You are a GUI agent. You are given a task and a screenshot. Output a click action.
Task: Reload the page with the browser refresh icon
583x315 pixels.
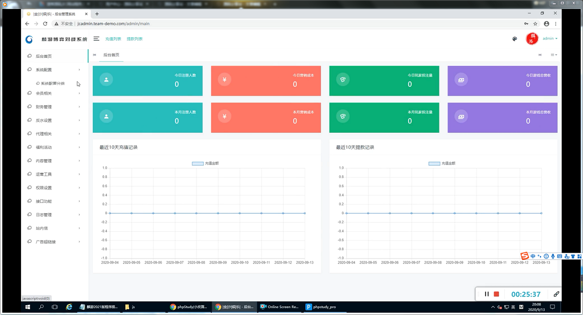(45, 24)
